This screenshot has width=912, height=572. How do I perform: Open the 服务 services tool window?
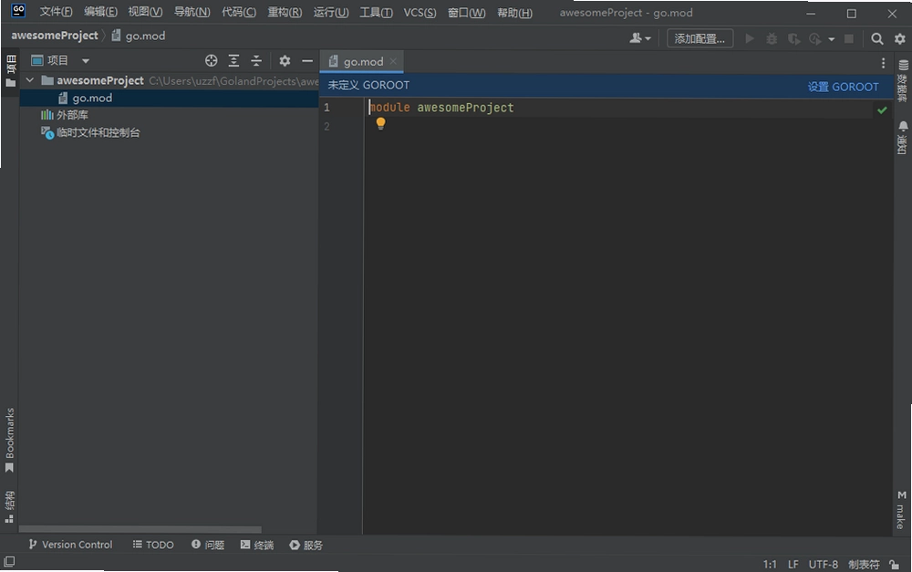point(306,545)
